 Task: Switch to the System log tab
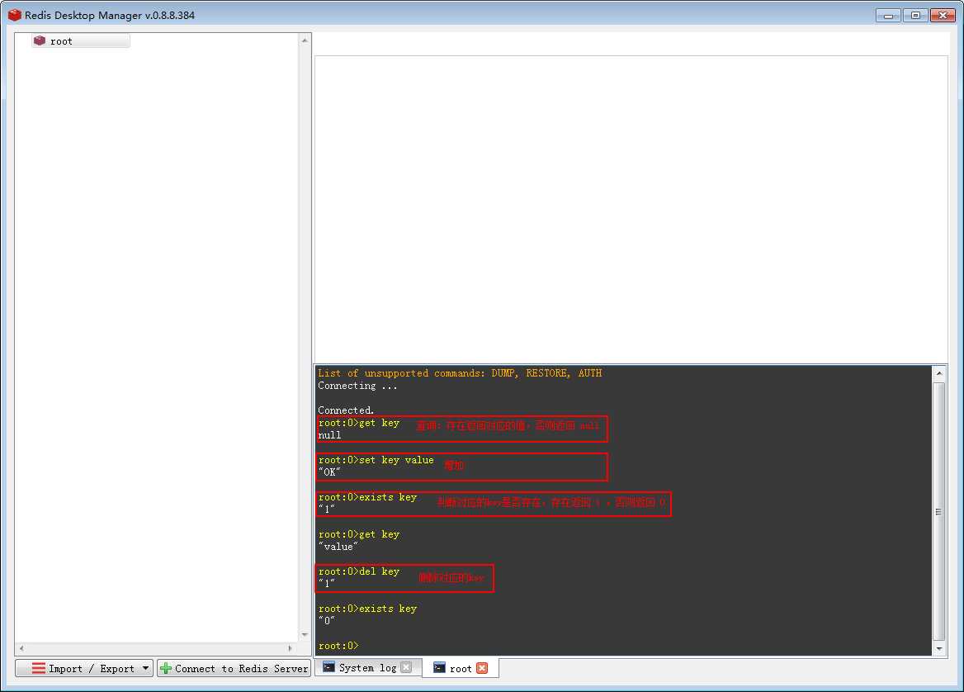tap(367, 667)
